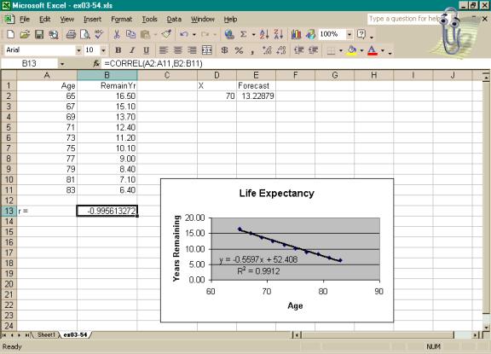Click the Merge and Center icon
The width and height of the screenshot is (491, 354).
[206, 50]
